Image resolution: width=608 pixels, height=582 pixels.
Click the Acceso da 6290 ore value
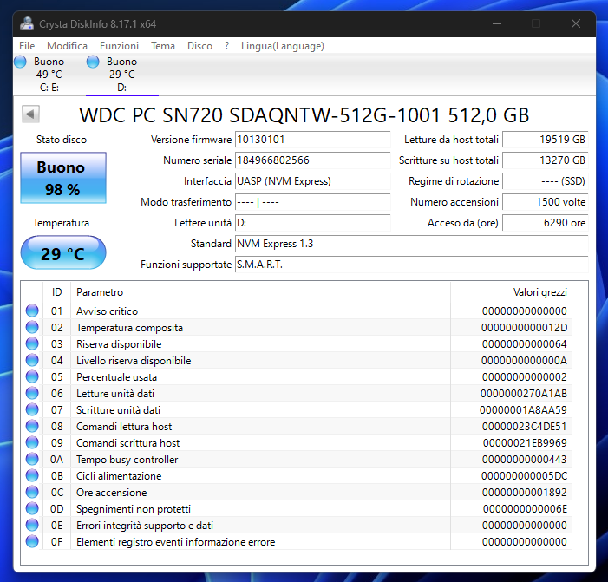(546, 223)
